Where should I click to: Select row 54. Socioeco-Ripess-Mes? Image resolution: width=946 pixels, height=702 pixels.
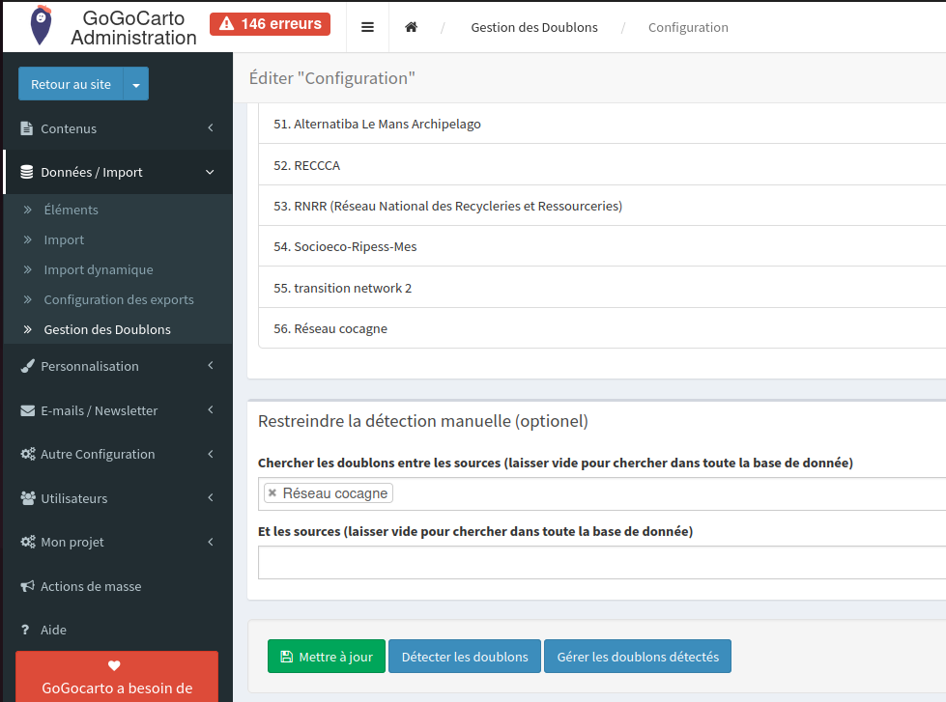(x=602, y=246)
